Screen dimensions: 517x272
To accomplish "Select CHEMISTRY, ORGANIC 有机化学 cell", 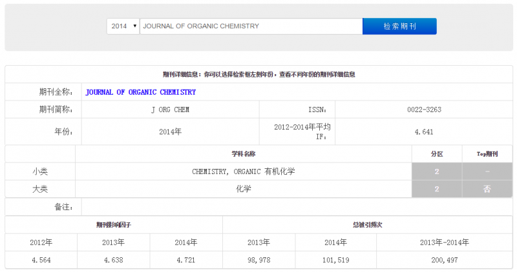I will click(244, 171).
